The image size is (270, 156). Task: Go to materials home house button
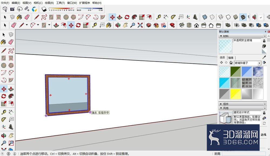(231, 63)
